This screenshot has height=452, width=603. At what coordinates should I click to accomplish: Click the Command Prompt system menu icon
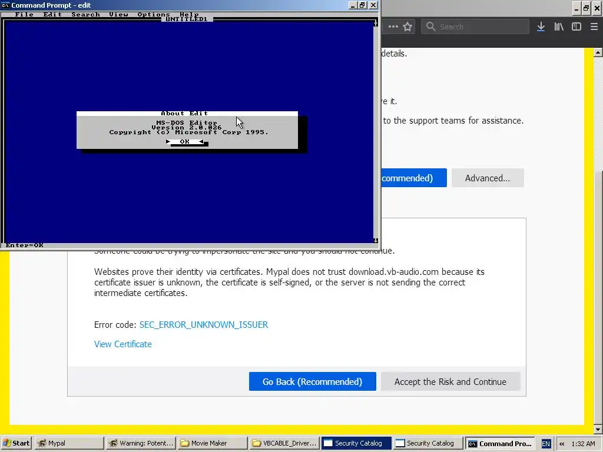(5, 5)
